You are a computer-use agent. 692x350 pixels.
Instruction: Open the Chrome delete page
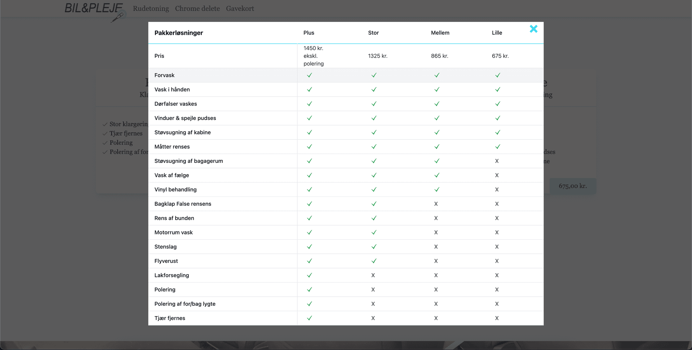(197, 9)
